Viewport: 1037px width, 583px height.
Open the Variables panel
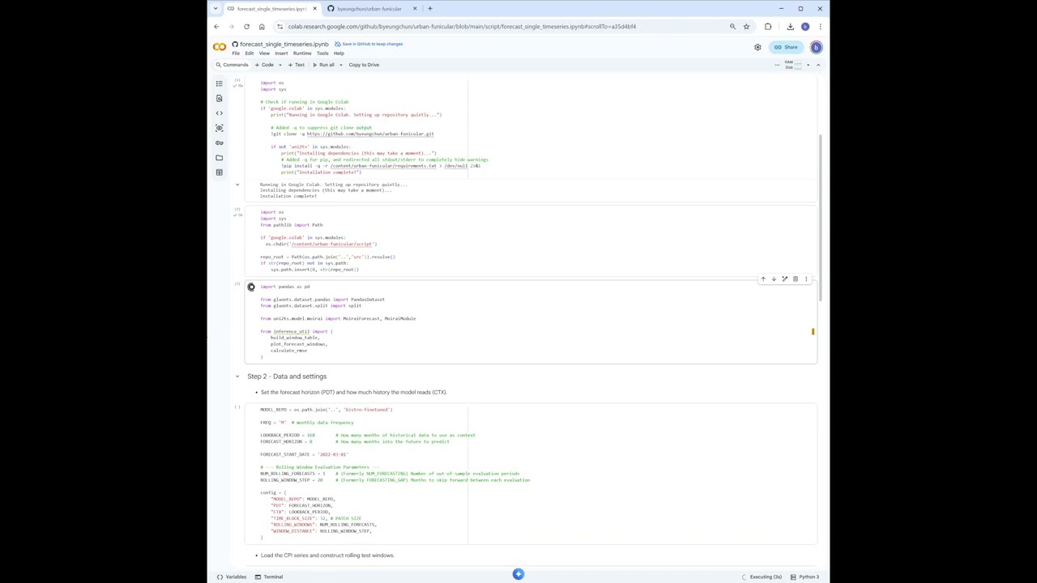click(x=233, y=577)
